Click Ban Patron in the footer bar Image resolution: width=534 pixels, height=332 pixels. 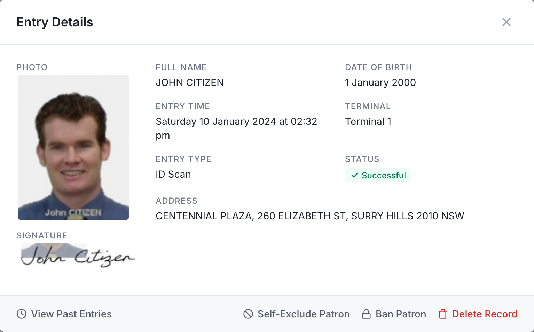[x=400, y=314]
